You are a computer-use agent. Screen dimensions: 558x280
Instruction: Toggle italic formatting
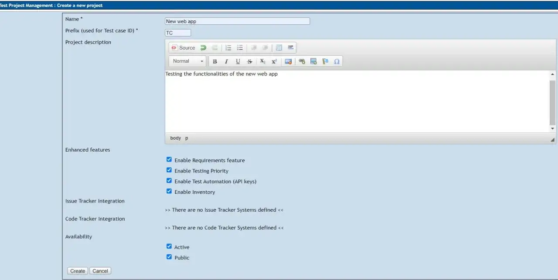click(x=226, y=61)
